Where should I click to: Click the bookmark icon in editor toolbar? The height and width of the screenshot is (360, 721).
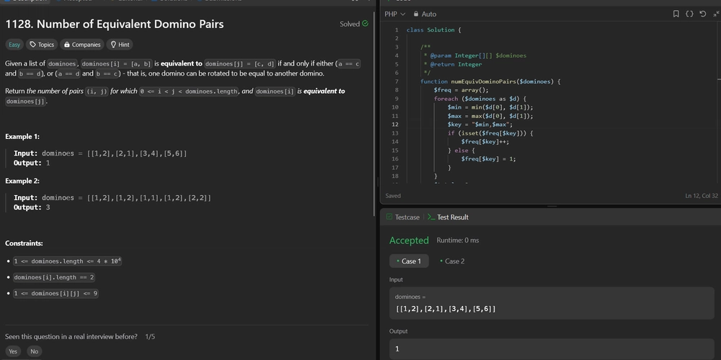[676, 14]
